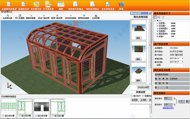190x119 pixels.
Task: Click the 阳光房系列名称 field
Action: (172, 75)
